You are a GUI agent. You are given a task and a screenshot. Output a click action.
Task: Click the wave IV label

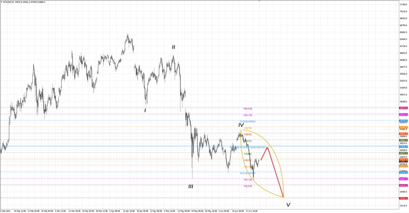241,125
